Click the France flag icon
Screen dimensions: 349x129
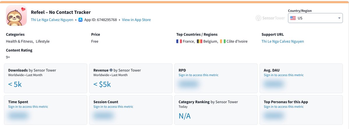click(x=179, y=41)
